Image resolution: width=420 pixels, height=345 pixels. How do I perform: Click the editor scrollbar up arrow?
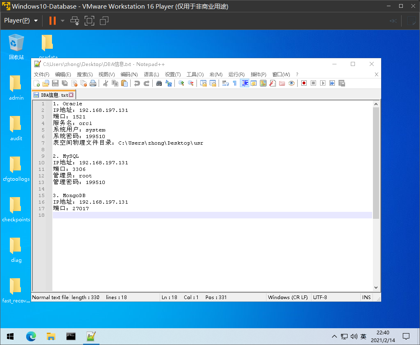pos(376,104)
